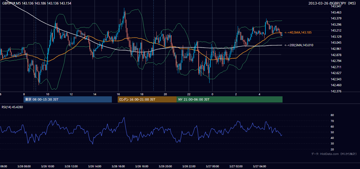Click price axis value 143.463
Screen dimensions: 360x169
tap(336, 12)
